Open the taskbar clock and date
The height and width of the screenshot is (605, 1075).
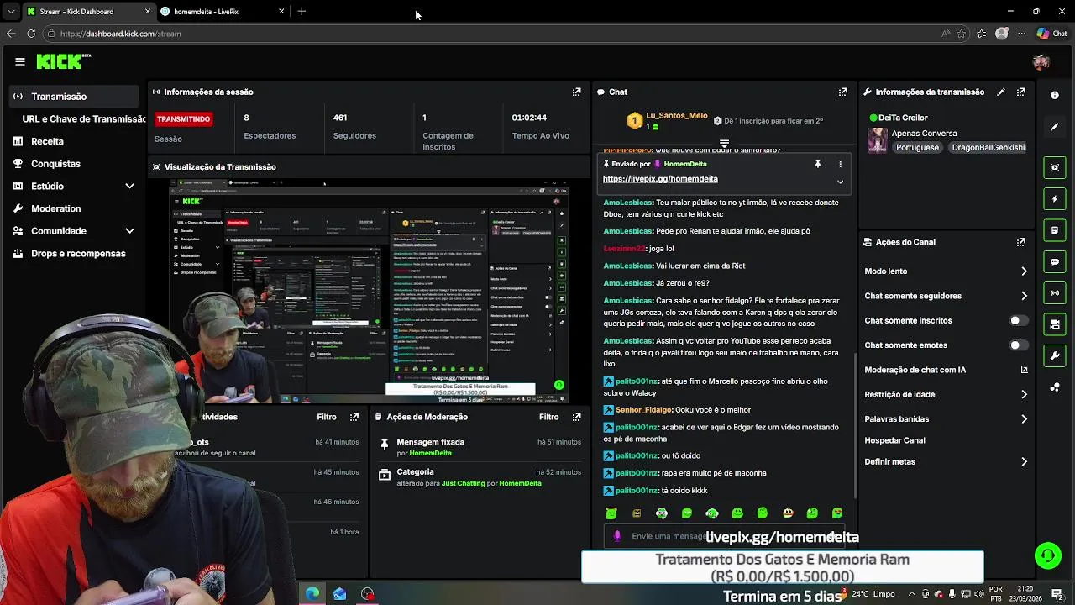pos(1025,594)
